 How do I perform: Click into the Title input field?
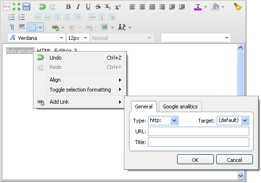point(198,142)
